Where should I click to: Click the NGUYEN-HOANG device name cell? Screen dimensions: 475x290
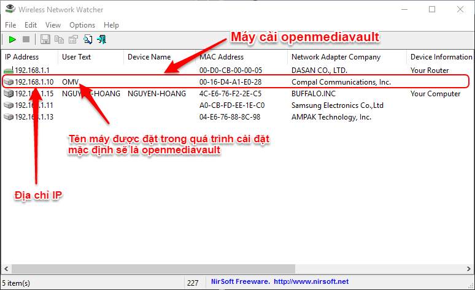[156, 94]
